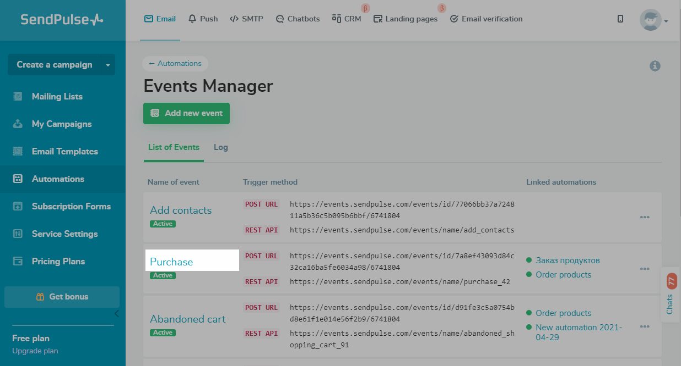Click the gift icon on Get bonus
This screenshot has height=366, width=681.
[40, 297]
